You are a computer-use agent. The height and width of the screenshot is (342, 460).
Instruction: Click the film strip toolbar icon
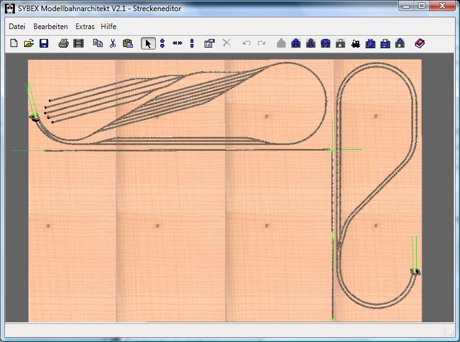pos(78,43)
